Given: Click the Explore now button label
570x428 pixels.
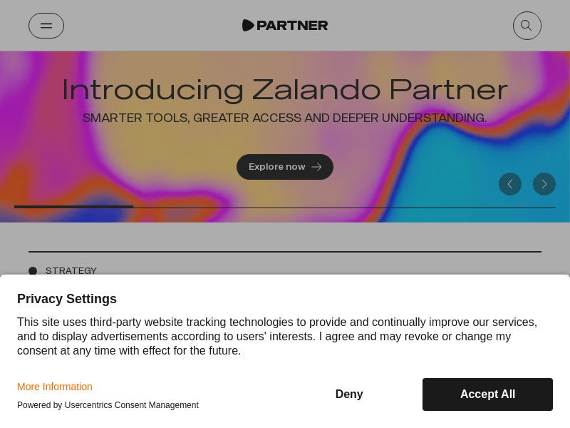Looking at the screenshot, I should point(276,167).
